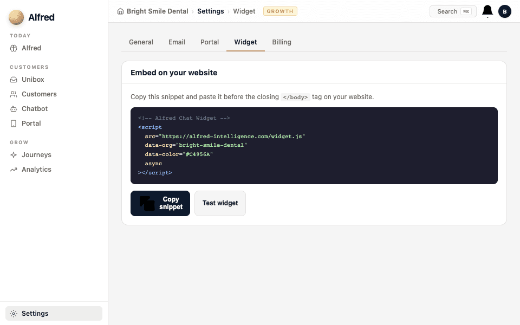
Task: Click Settings in the breadcrumb
Action: 211,11
